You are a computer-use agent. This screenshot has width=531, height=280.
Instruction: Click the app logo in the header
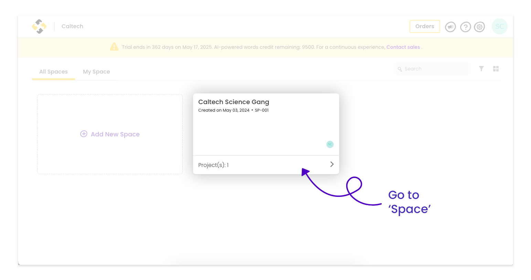point(39,26)
